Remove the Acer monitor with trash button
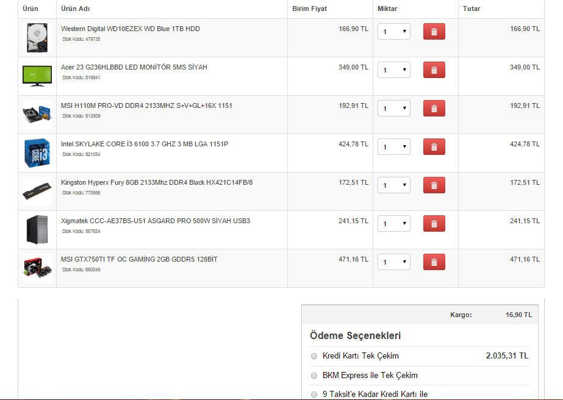The image size is (563, 400). pyautogui.click(x=434, y=70)
